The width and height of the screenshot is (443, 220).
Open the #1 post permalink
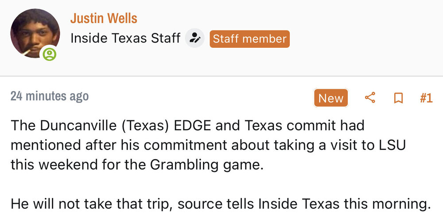click(426, 98)
